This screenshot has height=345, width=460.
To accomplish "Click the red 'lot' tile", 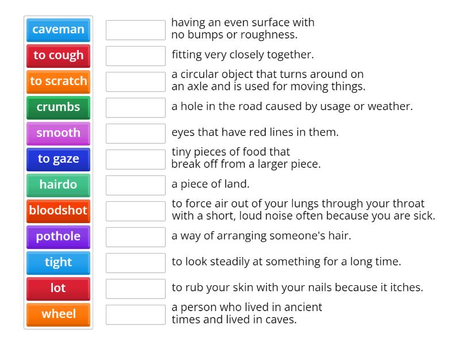I will pos(58,288).
